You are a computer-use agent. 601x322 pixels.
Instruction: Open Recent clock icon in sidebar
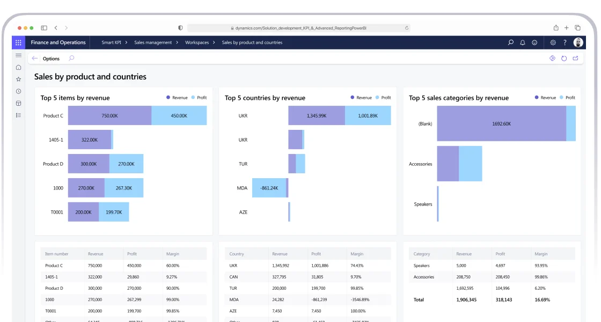[18, 91]
